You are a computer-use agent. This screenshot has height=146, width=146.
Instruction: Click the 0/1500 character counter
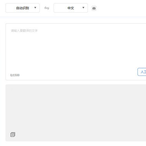click(15, 75)
